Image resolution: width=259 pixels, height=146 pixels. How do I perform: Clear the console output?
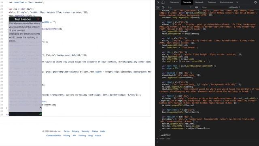(163, 7)
